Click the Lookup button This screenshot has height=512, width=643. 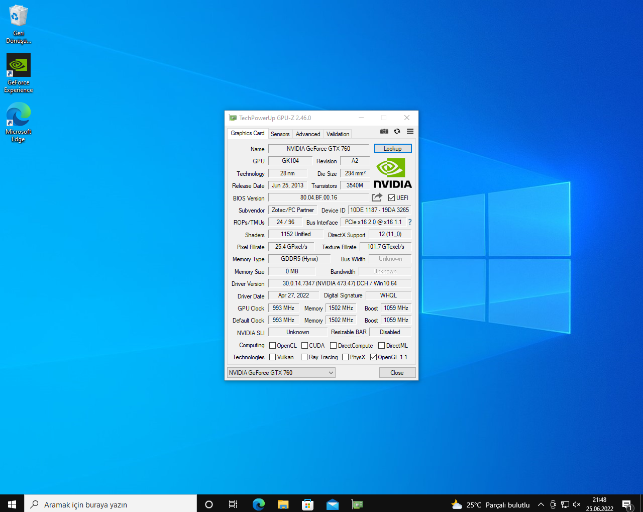[393, 149]
